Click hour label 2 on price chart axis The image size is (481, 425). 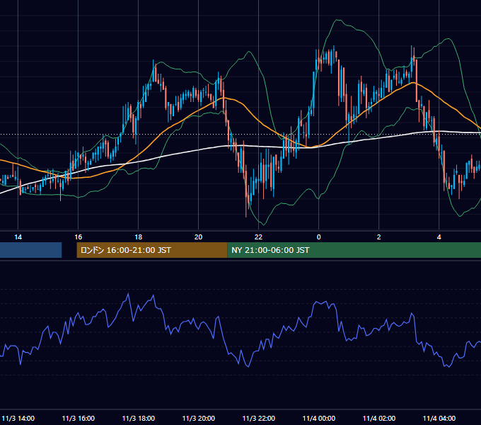pos(379,237)
